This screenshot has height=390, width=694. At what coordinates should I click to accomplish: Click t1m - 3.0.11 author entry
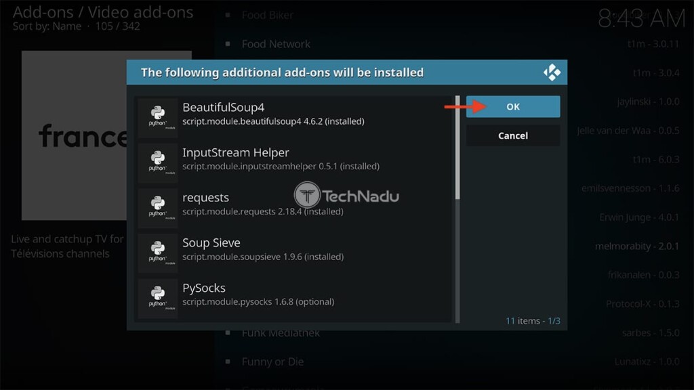coord(653,44)
